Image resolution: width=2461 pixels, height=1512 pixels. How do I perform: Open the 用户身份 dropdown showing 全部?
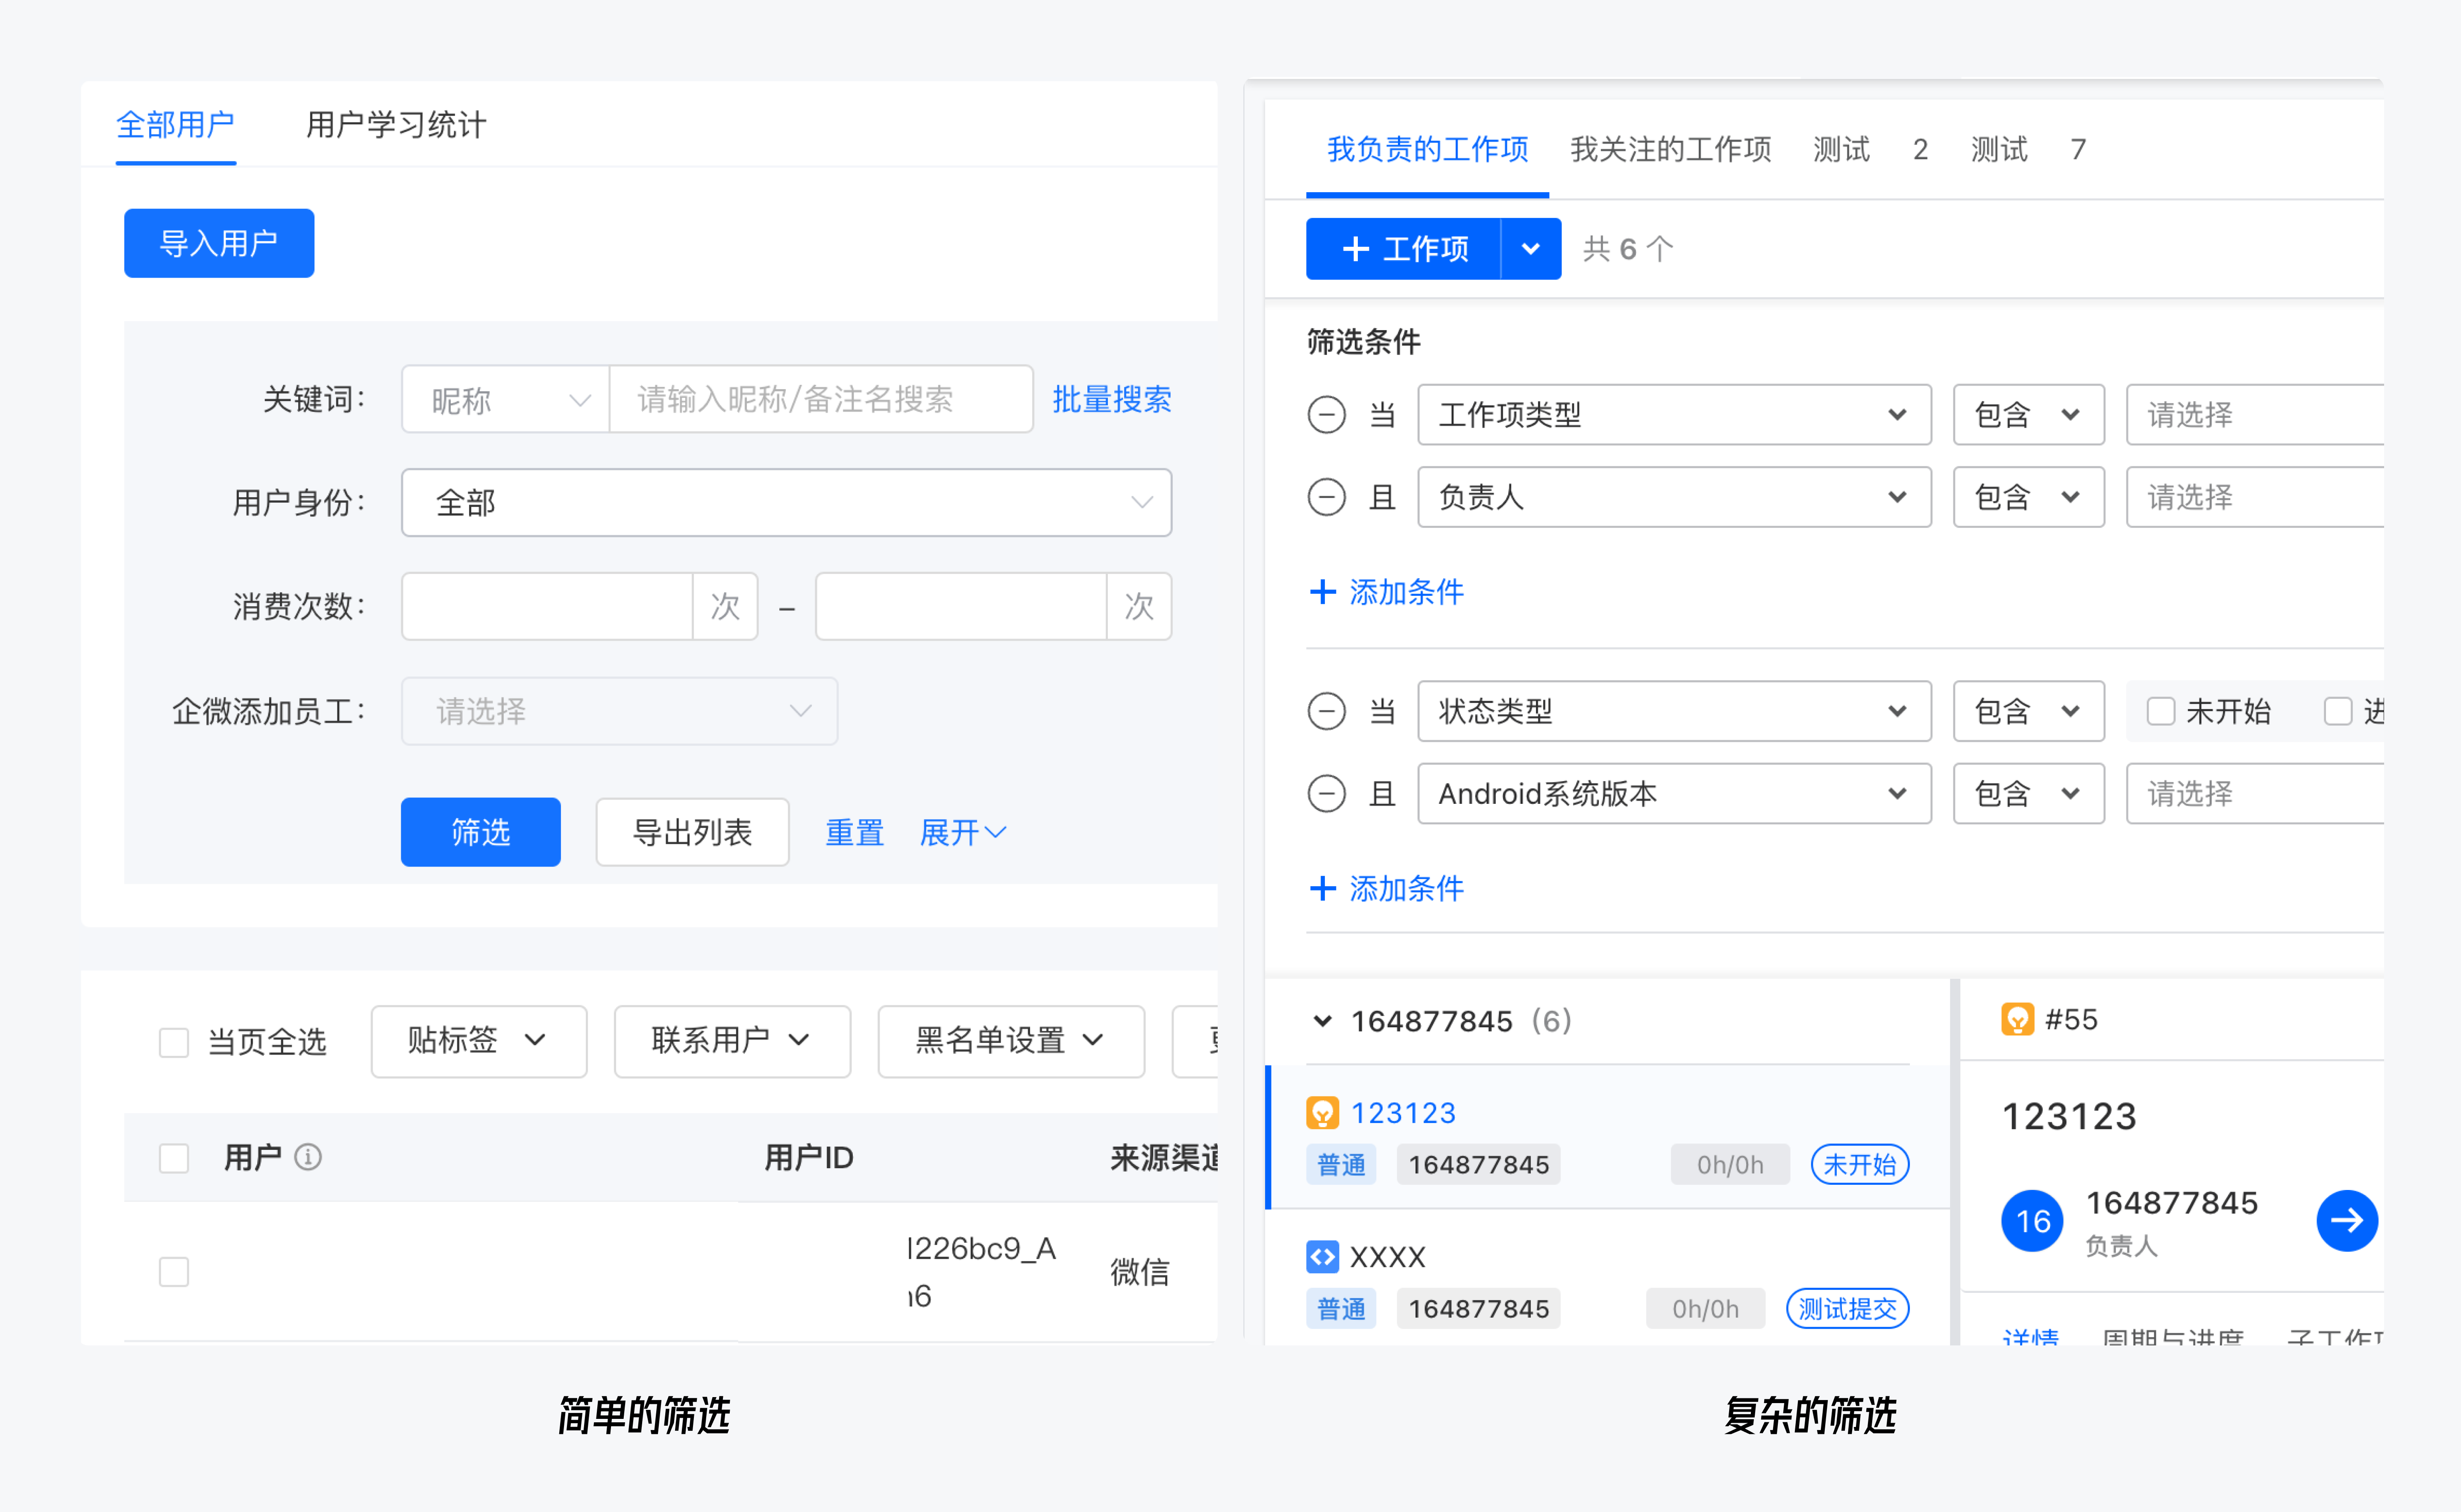[786, 502]
